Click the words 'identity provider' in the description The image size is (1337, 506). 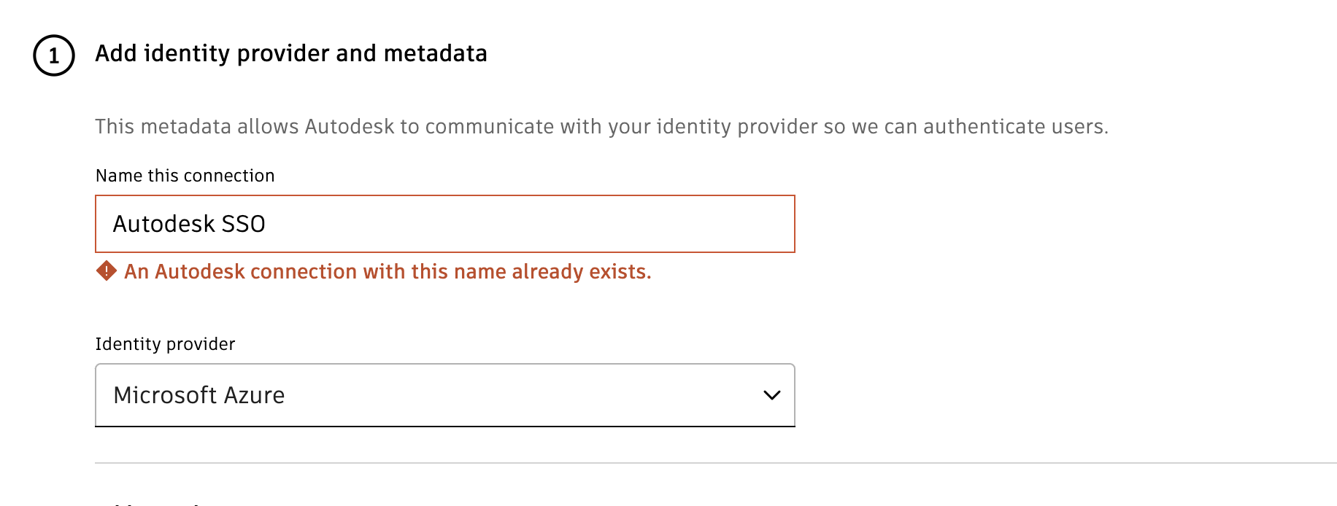[x=737, y=127]
